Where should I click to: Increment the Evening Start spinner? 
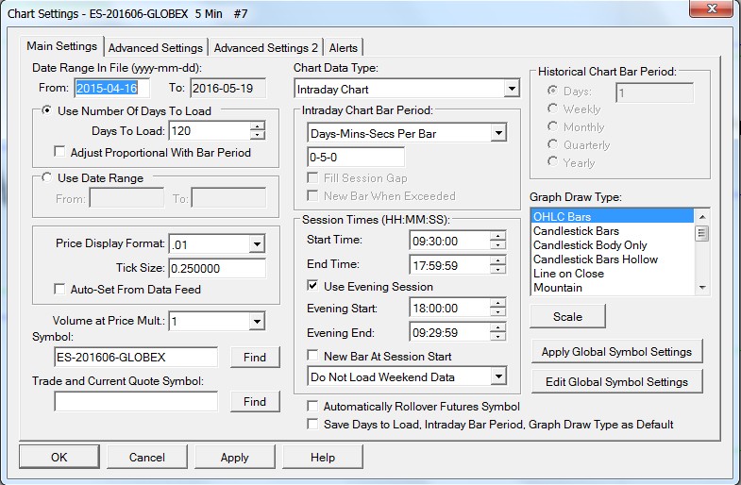pyautogui.click(x=497, y=303)
